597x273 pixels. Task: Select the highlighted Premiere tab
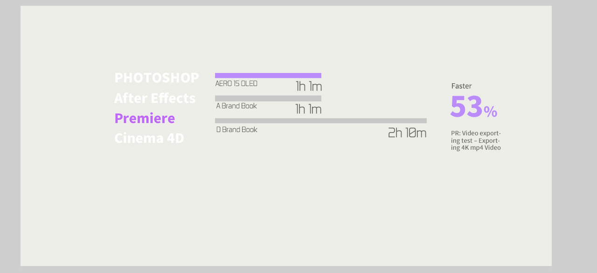point(145,118)
